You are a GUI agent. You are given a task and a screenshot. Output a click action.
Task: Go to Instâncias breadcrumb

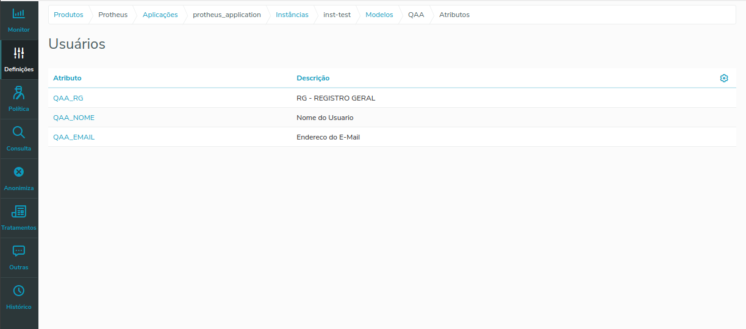click(x=292, y=15)
